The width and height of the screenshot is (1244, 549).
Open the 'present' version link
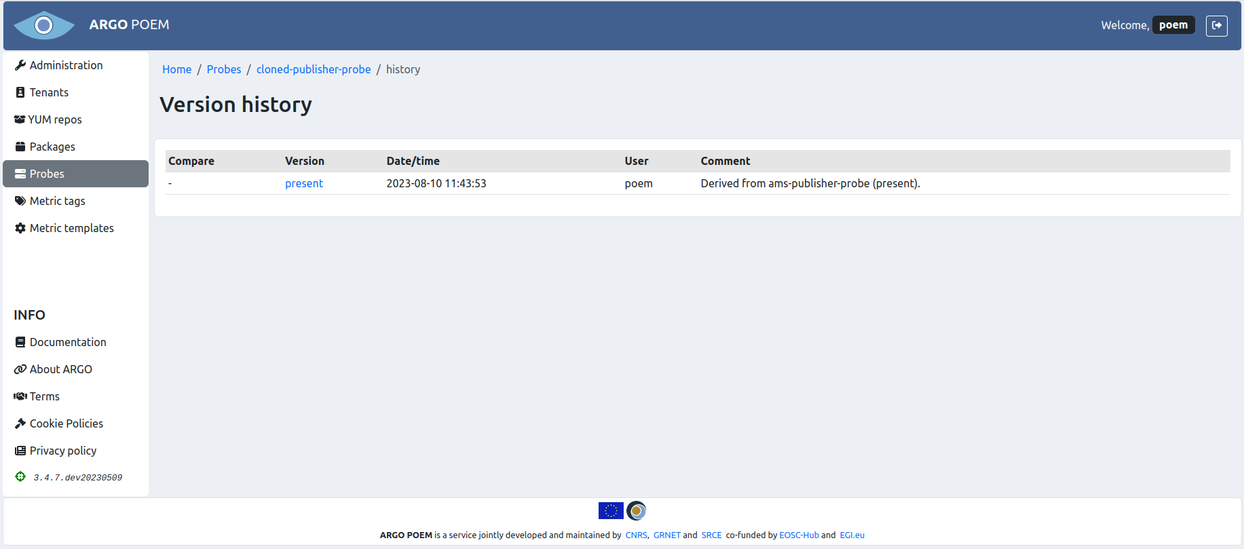(x=303, y=183)
